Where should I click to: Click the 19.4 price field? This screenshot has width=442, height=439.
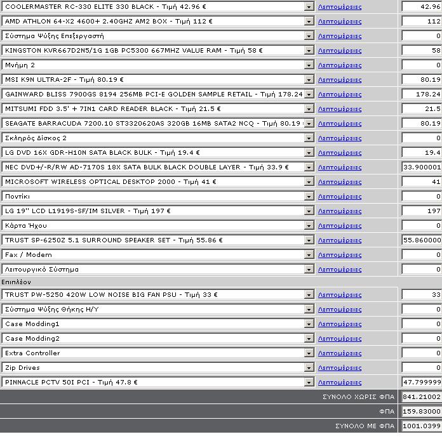click(x=422, y=153)
